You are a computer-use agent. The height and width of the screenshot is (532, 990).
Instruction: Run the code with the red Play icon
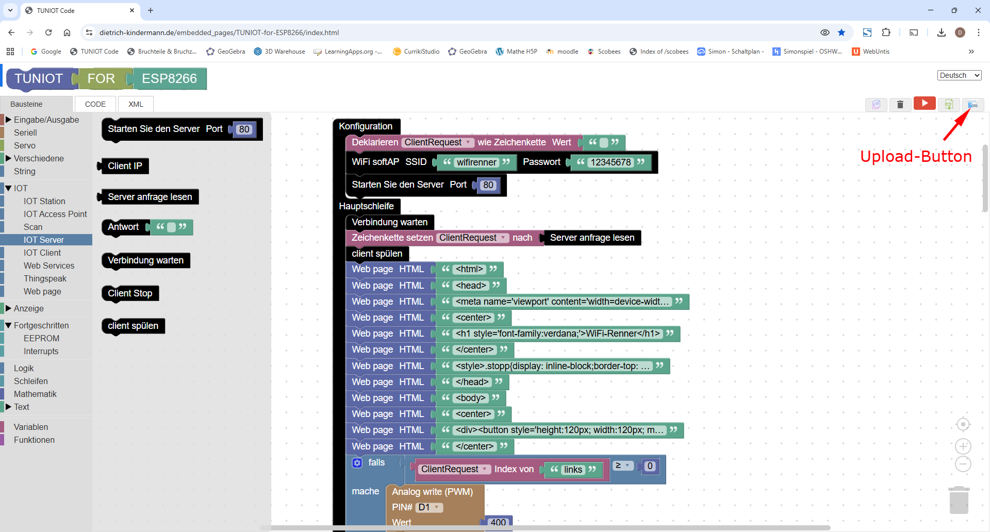click(x=925, y=103)
